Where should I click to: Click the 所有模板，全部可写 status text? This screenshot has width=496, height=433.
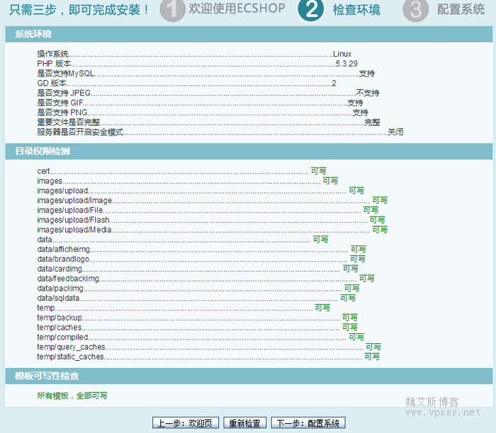(x=72, y=396)
